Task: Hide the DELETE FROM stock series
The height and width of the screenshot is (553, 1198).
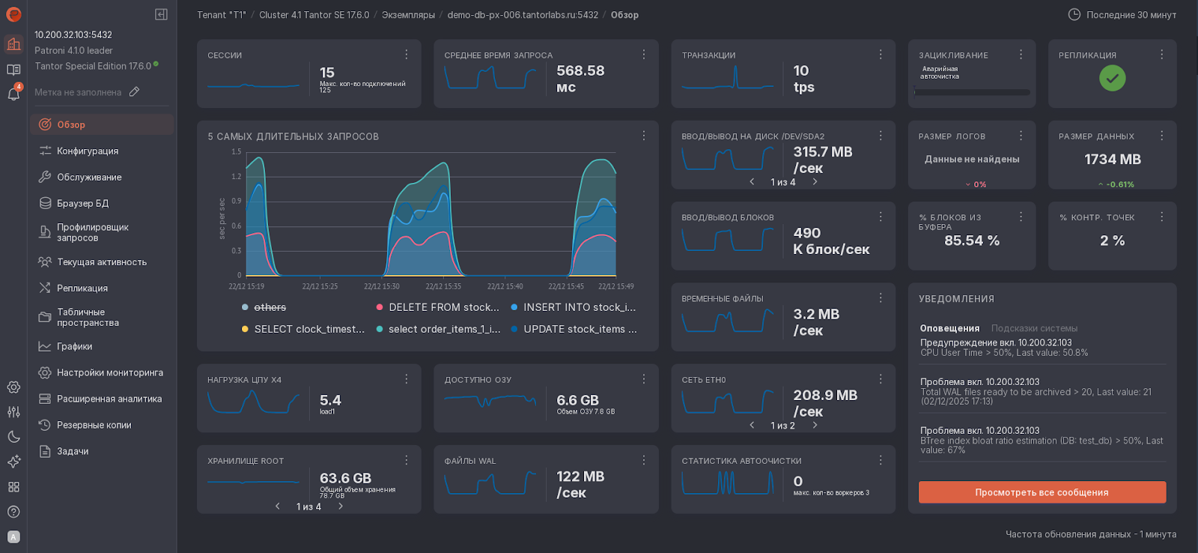Action: (x=443, y=307)
